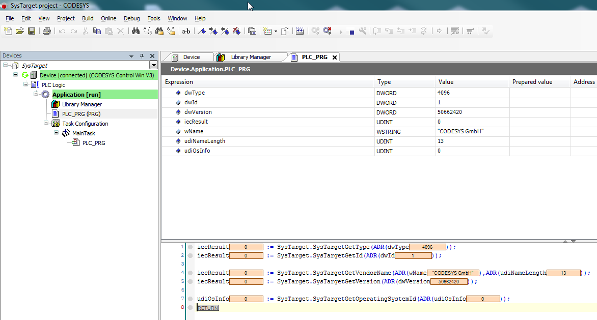Click Prepared value cell for dwVersion

click(x=539, y=112)
